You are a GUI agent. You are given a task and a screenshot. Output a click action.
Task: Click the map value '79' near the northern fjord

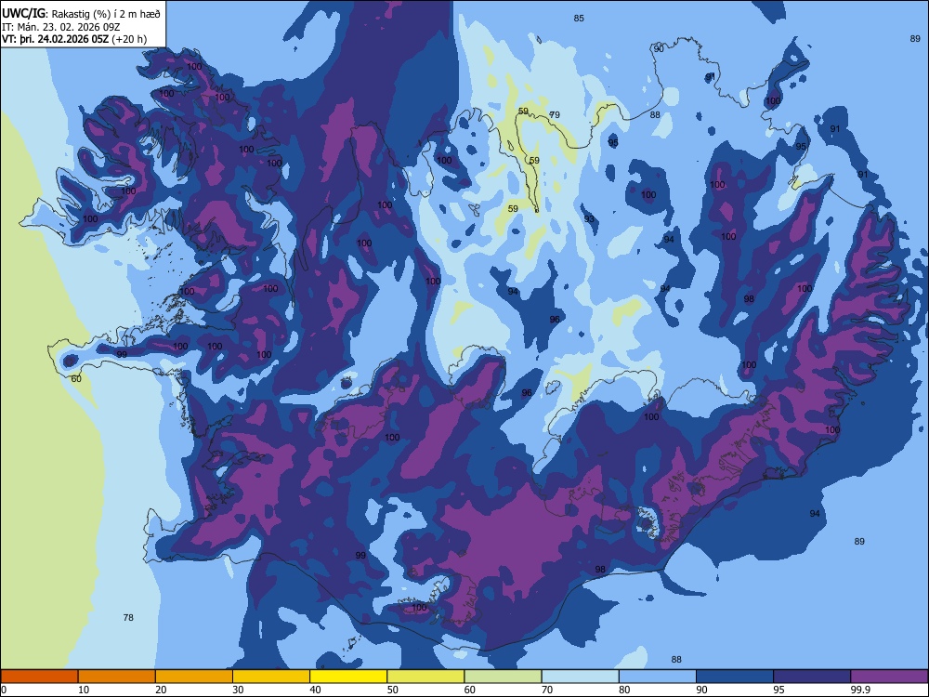[555, 114]
